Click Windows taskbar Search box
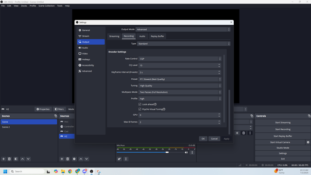Image resolution: width=311 pixels, height=175 pixels. [x=27, y=172]
